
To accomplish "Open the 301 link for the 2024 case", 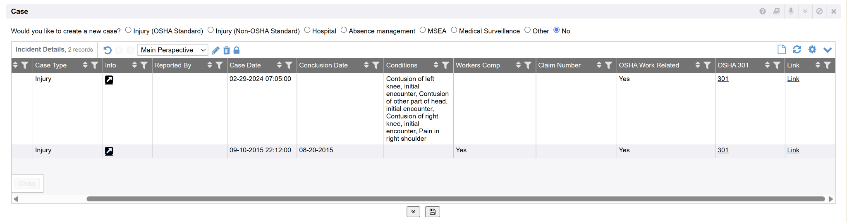I will point(723,79).
